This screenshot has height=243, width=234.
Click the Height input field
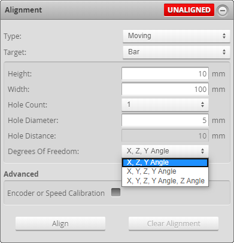(x=165, y=74)
